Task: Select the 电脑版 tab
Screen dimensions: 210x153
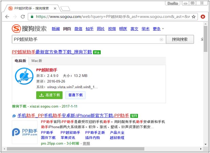Action: click(x=20, y=61)
